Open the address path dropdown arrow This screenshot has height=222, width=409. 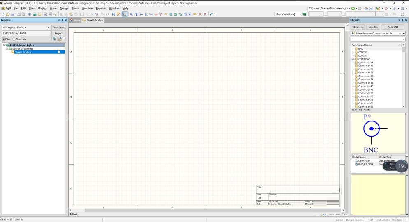click(x=349, y=8)
